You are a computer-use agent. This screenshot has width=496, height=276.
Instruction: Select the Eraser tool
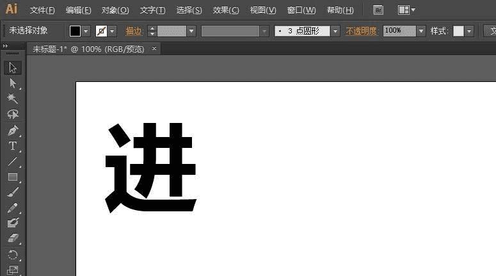[13, 238]
